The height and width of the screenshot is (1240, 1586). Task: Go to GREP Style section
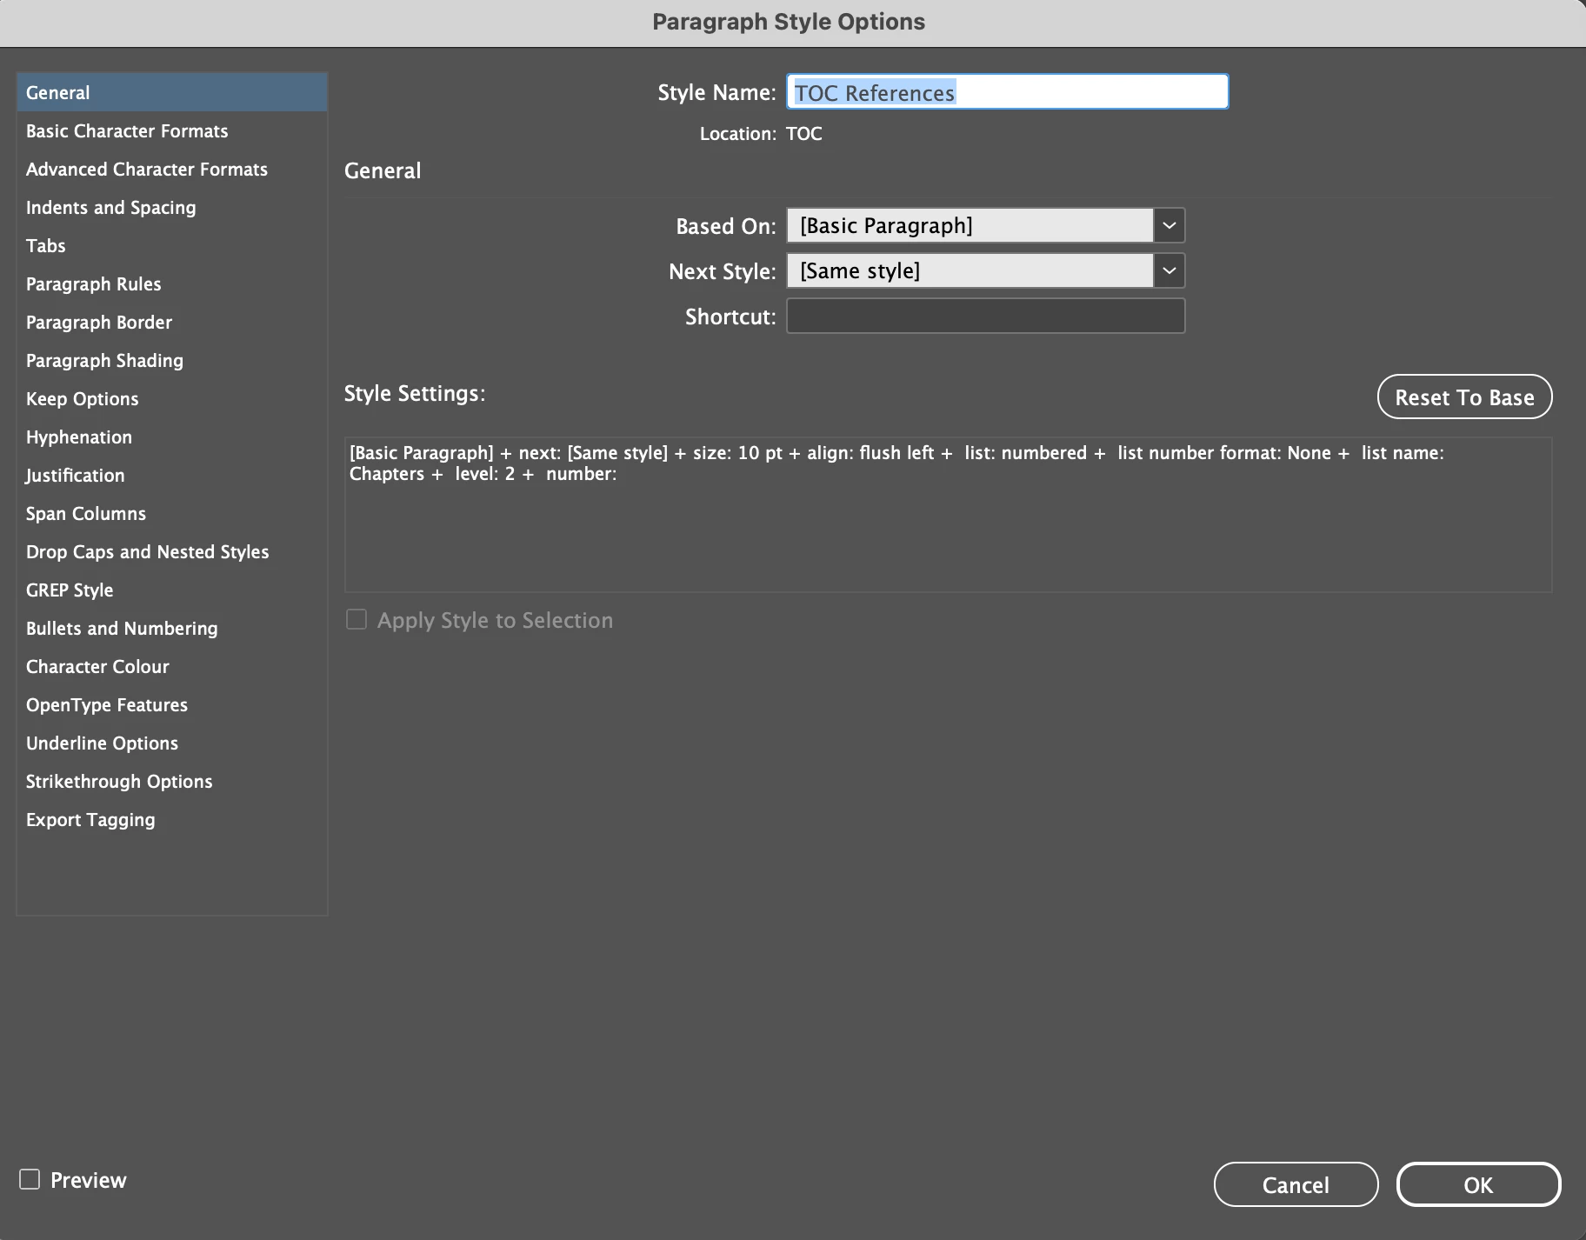[x=171, y=590]
